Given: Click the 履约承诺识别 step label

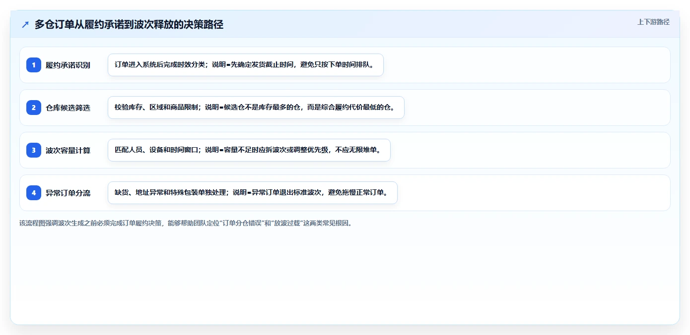Looking at the screenshot, I should tap(68, 65).
